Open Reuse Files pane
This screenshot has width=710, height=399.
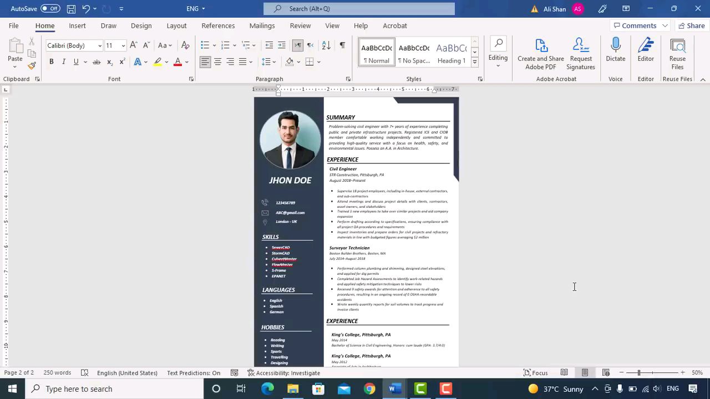pos(677,54)
